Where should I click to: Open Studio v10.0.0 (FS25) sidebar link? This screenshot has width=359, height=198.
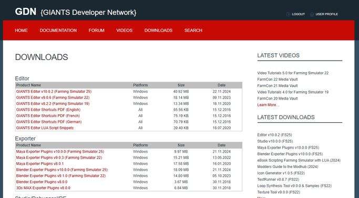pos(275,141)
